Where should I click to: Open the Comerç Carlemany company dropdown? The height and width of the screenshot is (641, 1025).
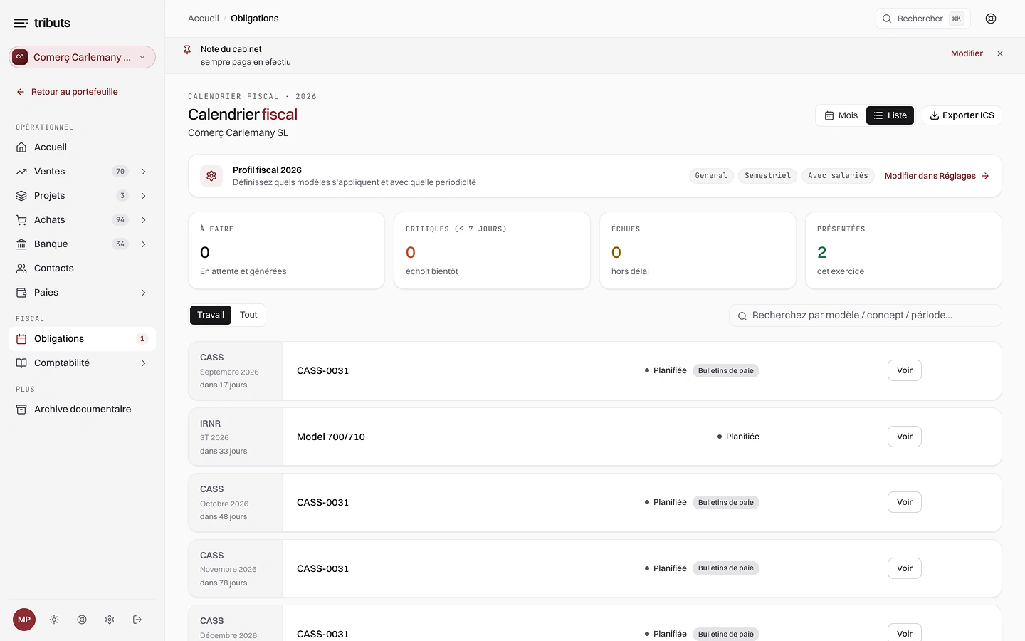[82, 57]
